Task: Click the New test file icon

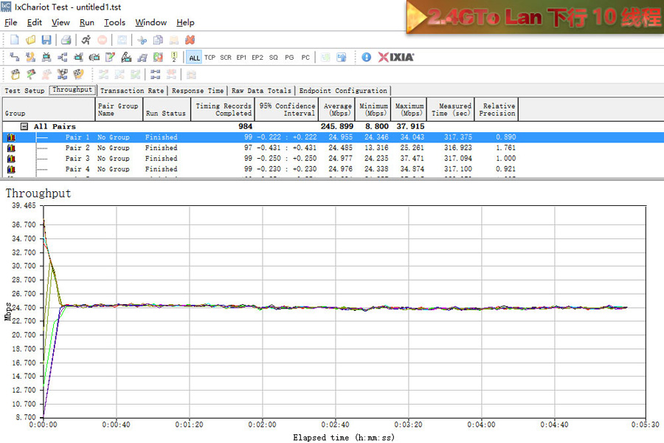Action: (14, 39)
